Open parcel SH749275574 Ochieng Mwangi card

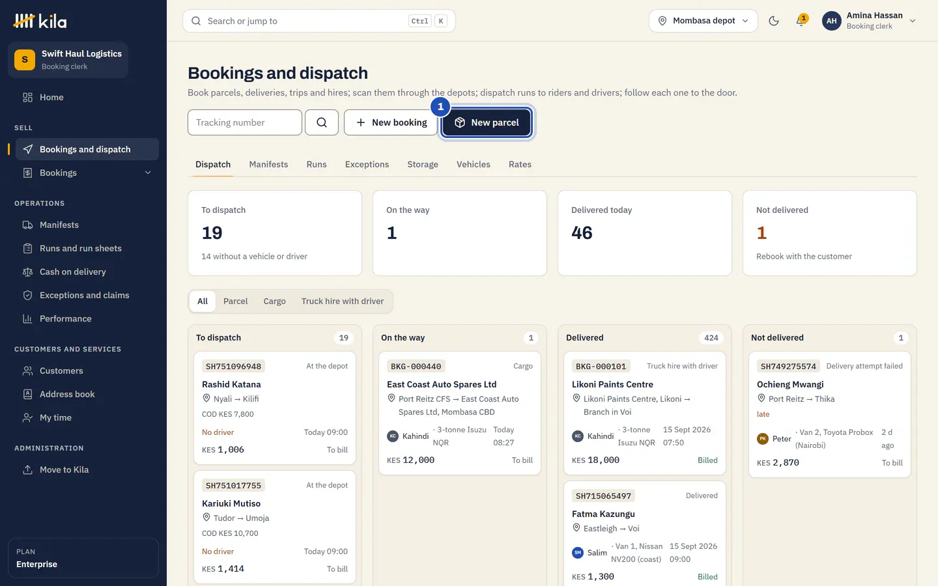point(830,415)
